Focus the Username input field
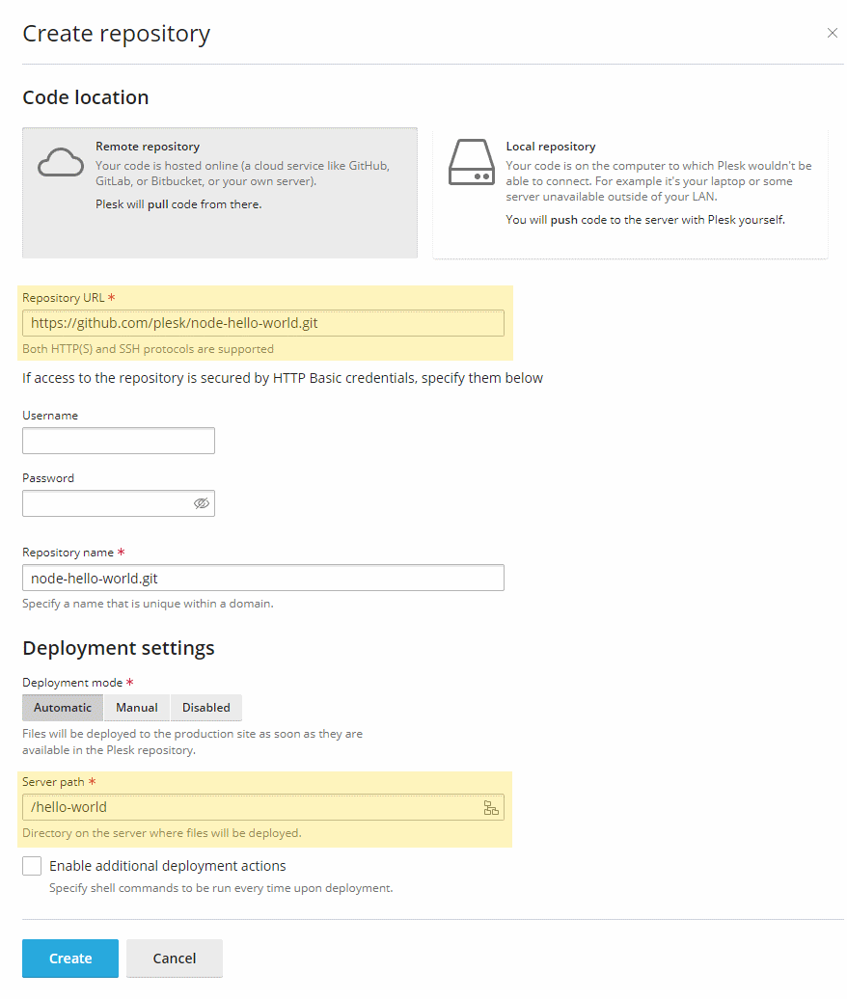This screenshot has width=847, height=999. coord(119,441)
